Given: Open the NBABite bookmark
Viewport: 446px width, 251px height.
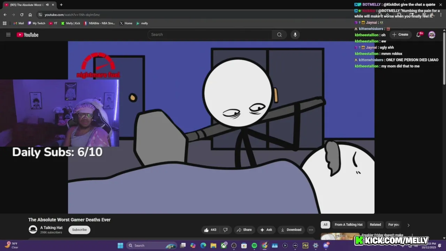Looking at the screenshot, I should coord(99,23).
